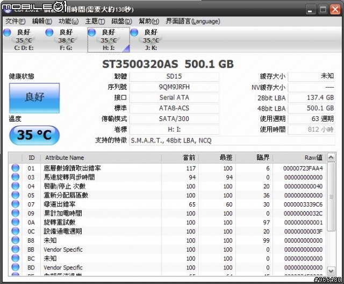Click status orb of attribute 09
344x284 pixels.
pyautogui.click(x=16, y=213)
